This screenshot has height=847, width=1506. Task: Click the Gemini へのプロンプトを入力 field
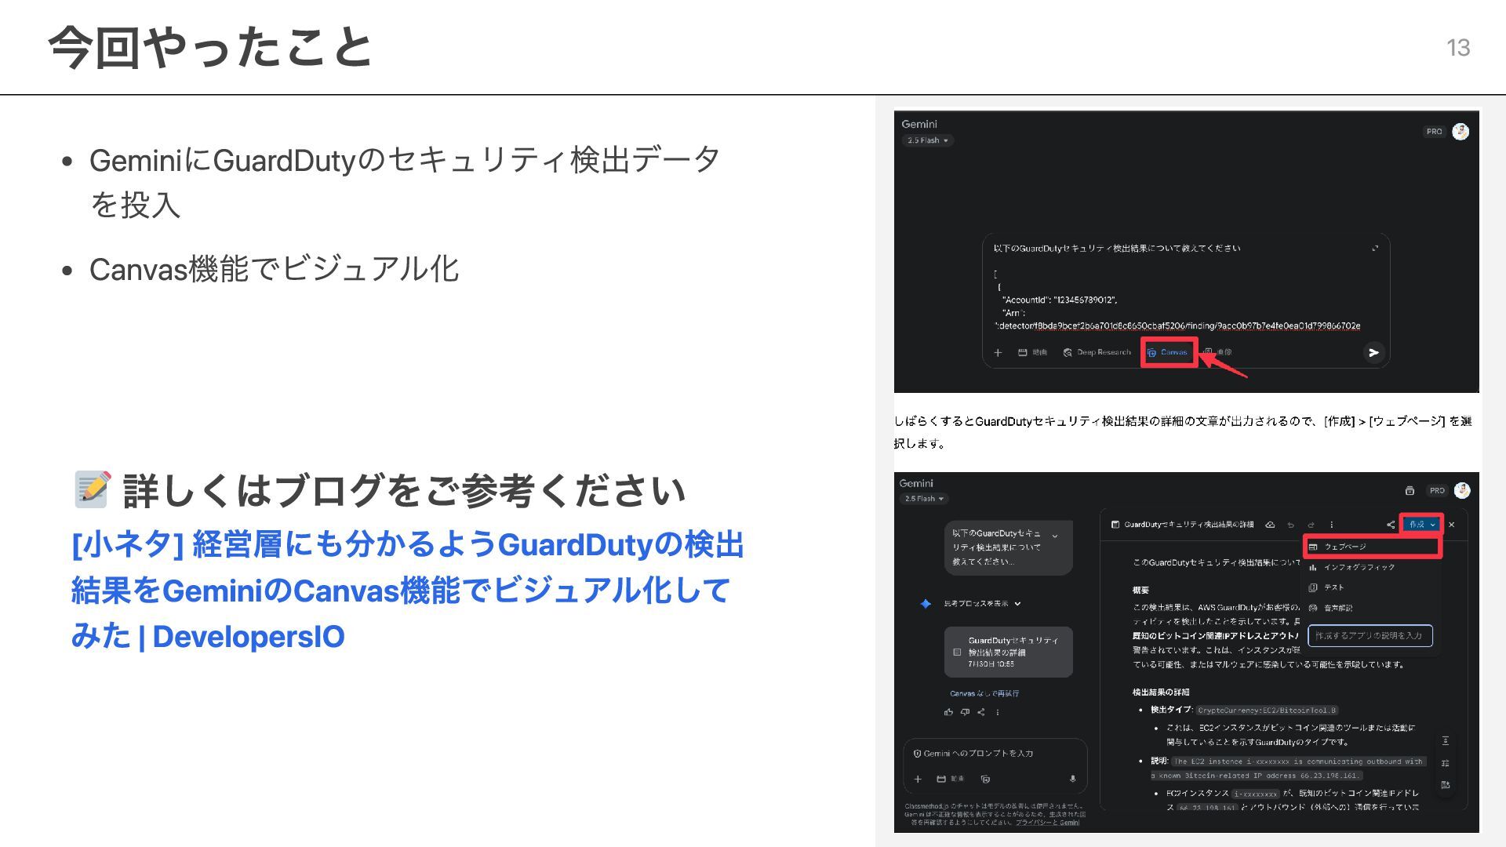978,754
